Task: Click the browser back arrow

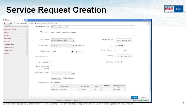Action: (5, 23)
